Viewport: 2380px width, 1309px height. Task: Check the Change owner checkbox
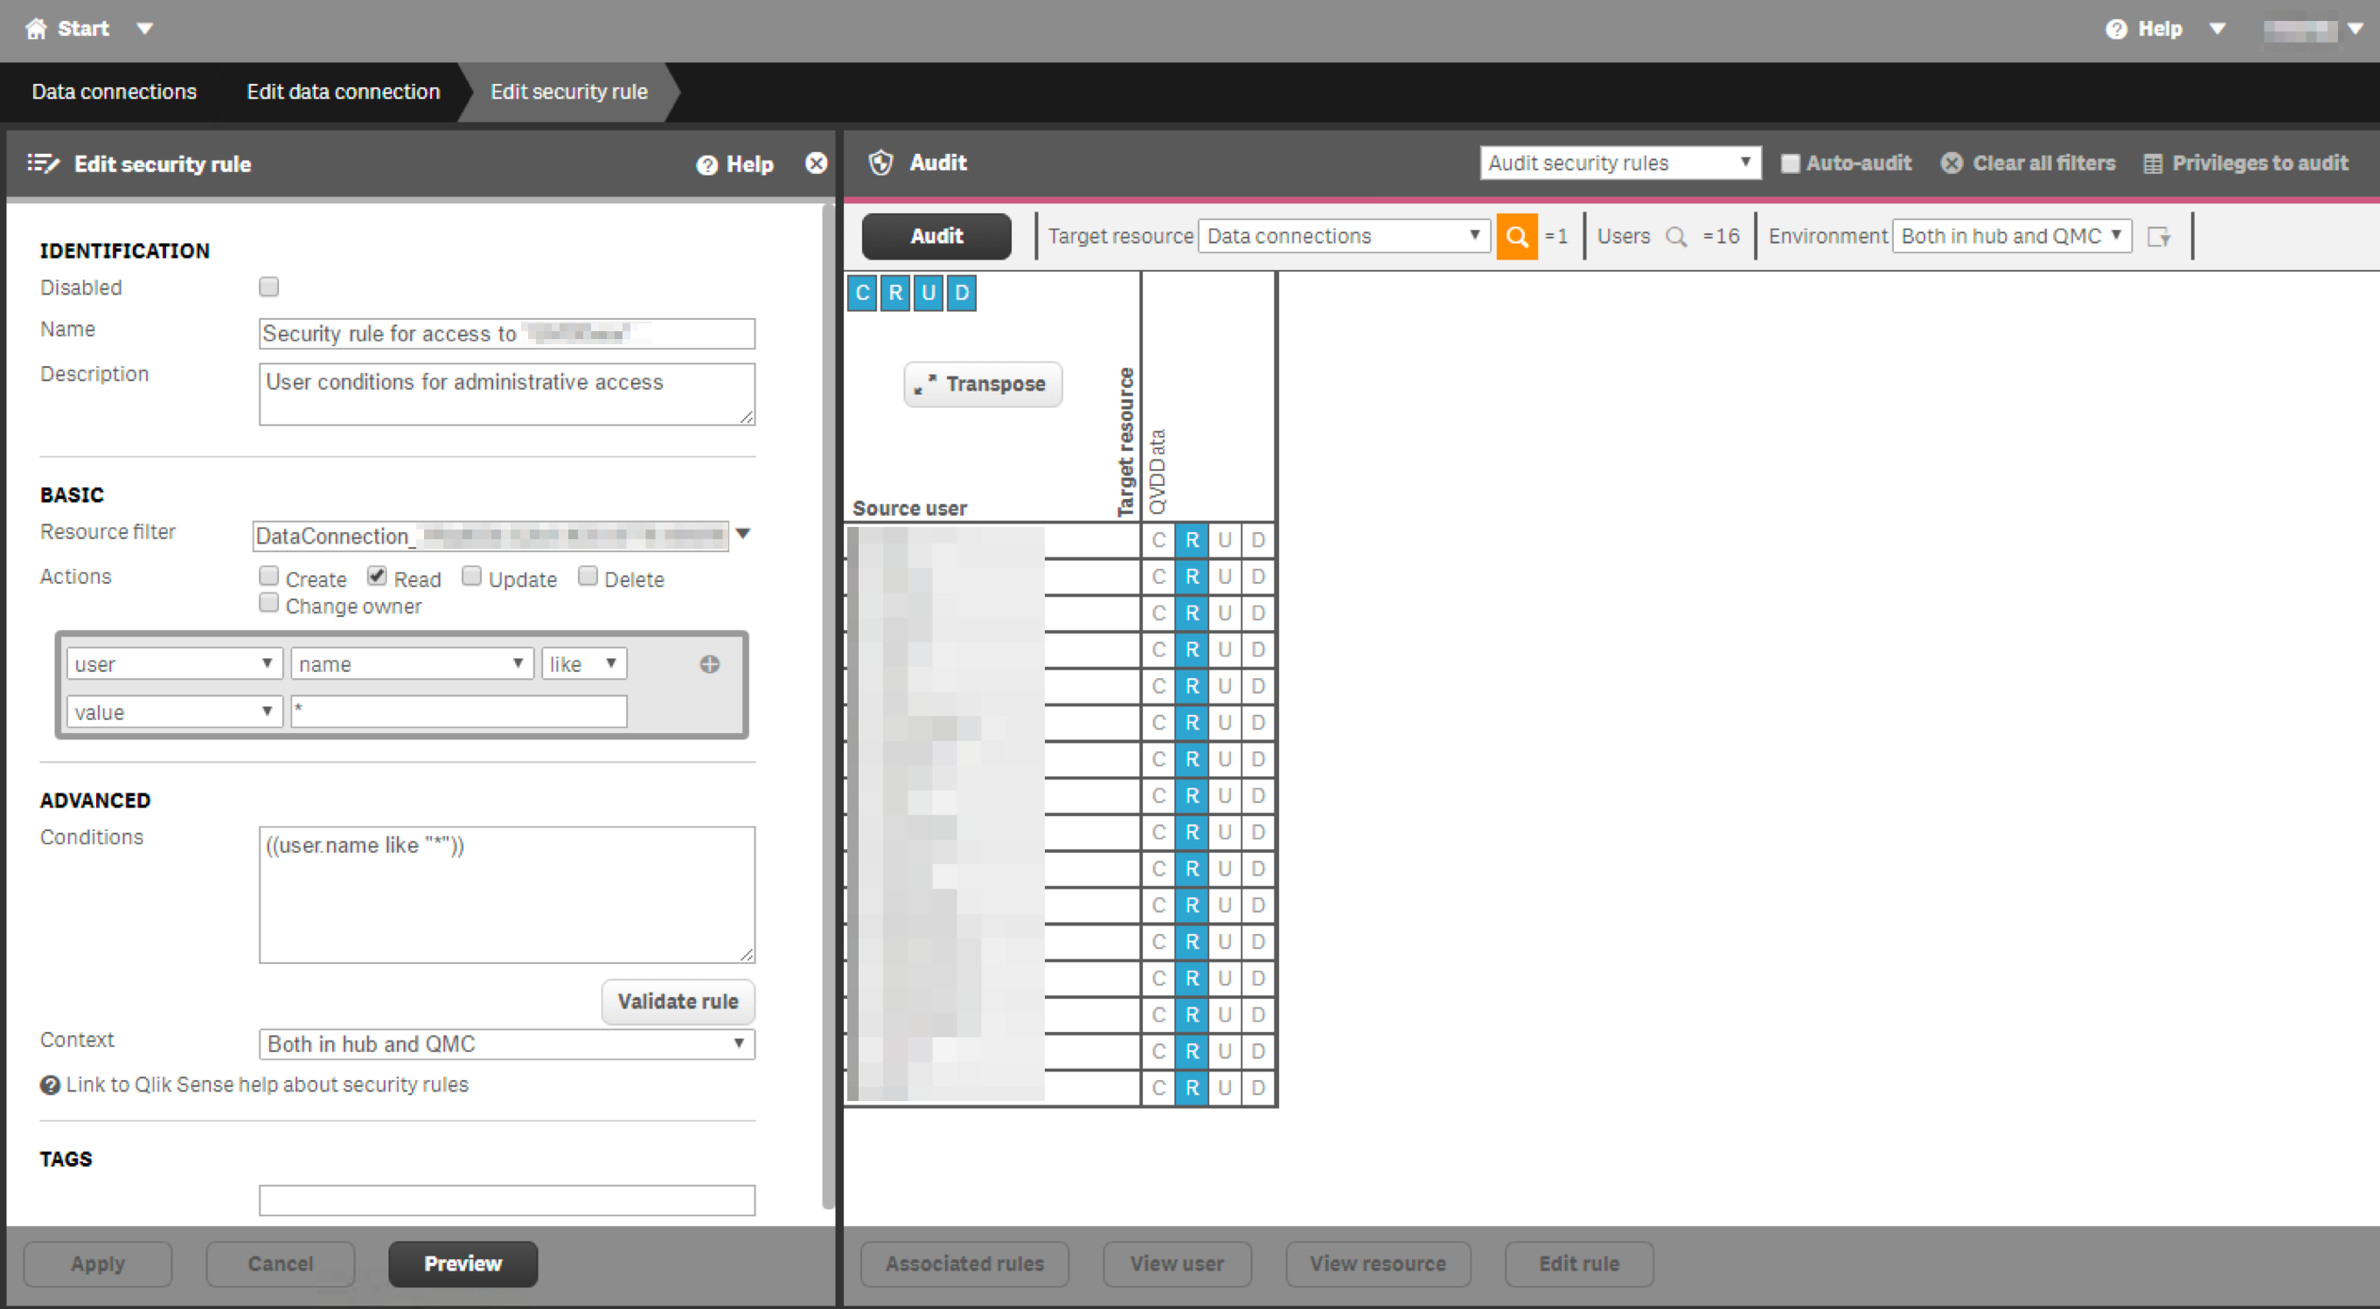point(268,603)
